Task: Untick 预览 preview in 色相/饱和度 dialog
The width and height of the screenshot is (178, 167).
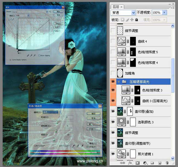Action: coord(88,147)
